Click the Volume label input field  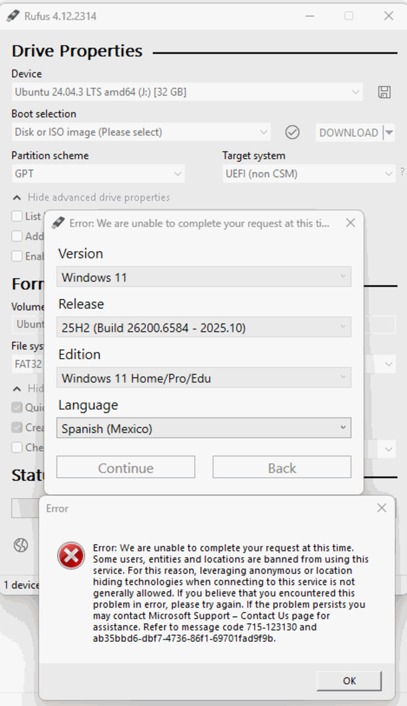click(28, 324)
